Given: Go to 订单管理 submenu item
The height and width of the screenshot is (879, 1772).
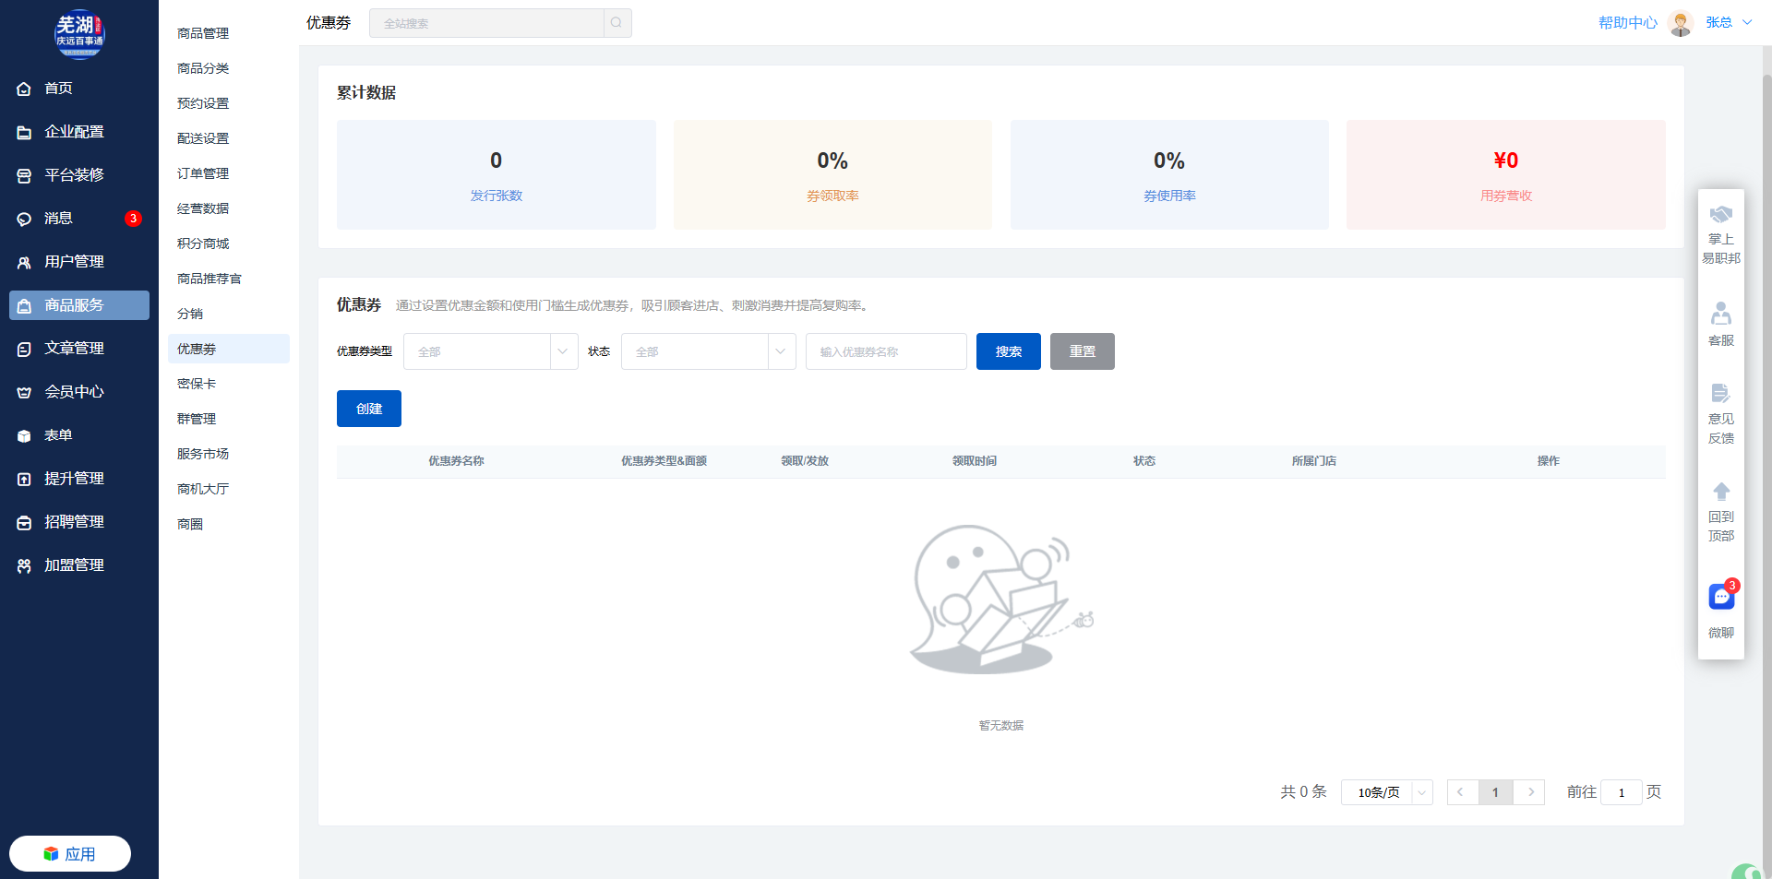Looking at the screenshot, I should [x=203, y=173].
